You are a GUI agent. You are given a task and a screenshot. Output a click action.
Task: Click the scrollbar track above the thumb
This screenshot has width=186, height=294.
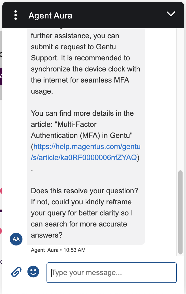[x=180, y=105]
